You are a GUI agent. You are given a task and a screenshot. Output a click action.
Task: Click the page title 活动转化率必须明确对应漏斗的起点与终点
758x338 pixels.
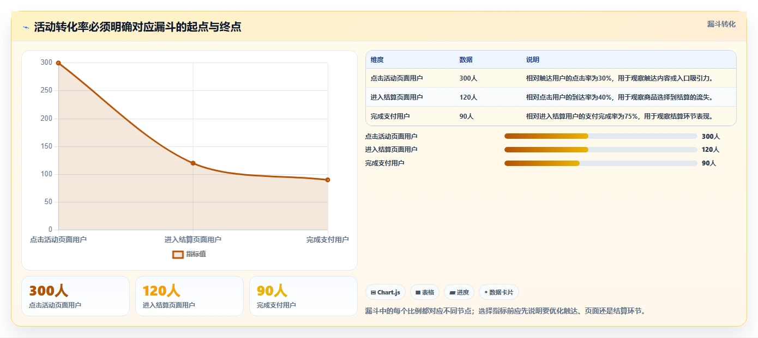click(137, 27)
